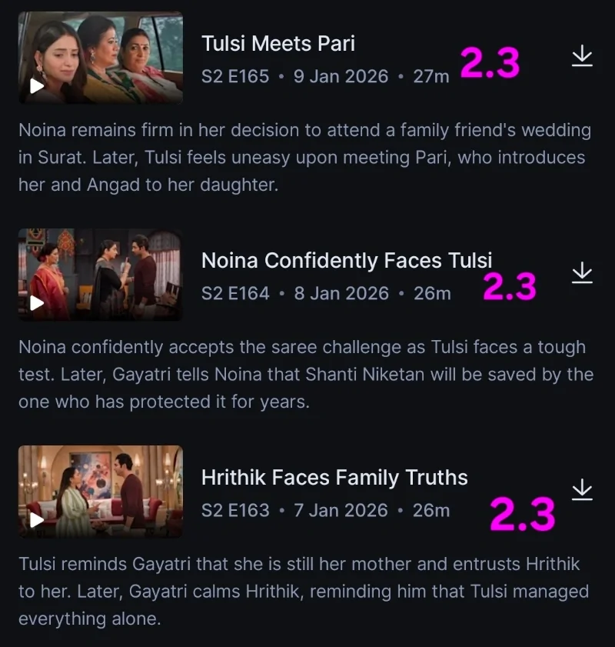
Task: Click the thumbnail for Hrithik Faces Family Truths
Action: (x=100, y=492)
